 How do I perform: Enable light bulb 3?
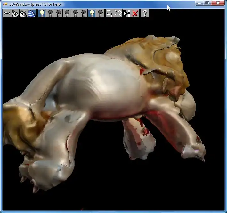[x=59, y=13]
